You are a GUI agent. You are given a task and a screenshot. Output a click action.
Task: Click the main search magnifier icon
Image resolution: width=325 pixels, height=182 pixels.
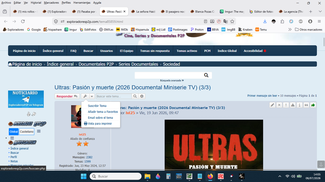[206, 75]
